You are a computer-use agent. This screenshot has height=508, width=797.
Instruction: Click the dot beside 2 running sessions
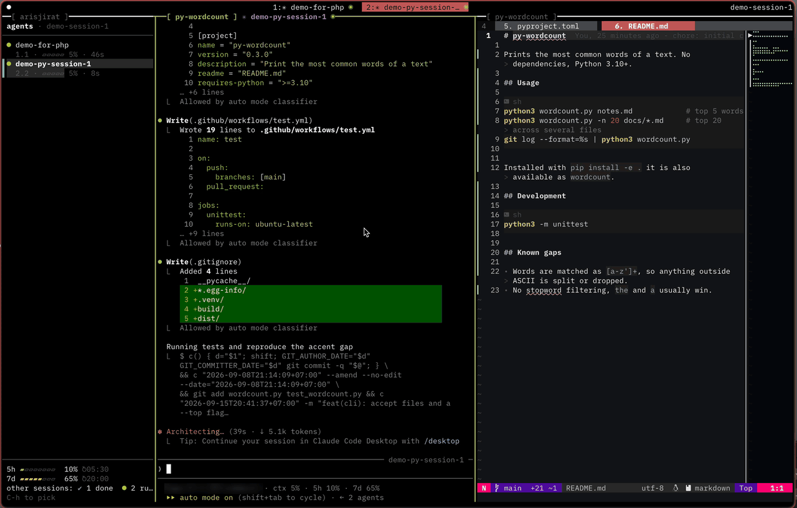point(125,488)
